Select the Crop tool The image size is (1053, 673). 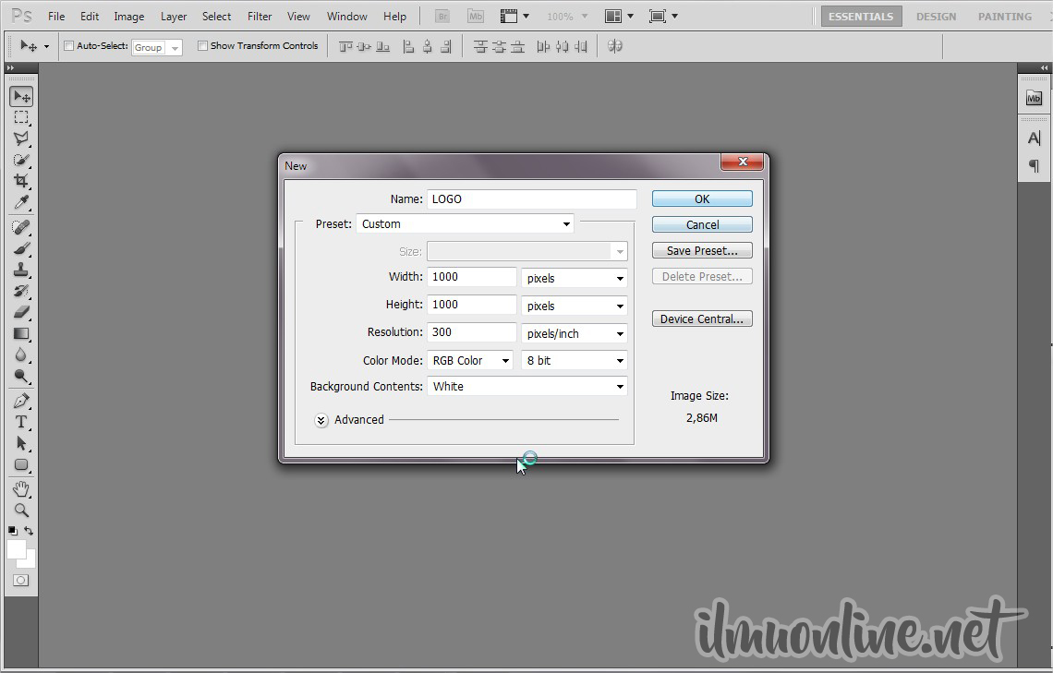coord(21,182)
